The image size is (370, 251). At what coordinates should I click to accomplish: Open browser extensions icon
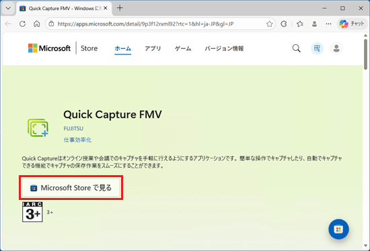pyautogui.click(x=284, y=23)
